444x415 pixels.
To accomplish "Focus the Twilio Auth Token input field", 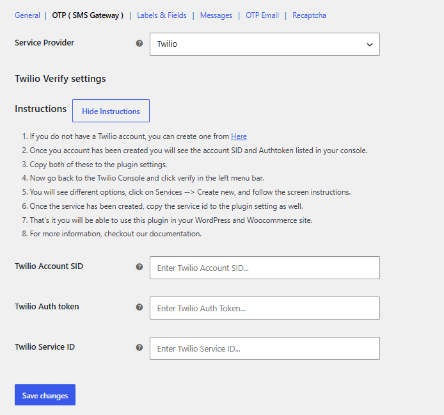I will click(x=265, y=308).
